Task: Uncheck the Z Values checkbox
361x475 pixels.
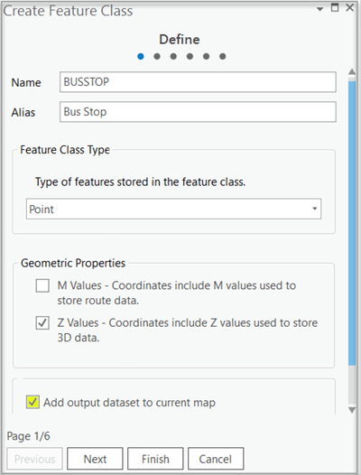Action: [x=42, y=323]
